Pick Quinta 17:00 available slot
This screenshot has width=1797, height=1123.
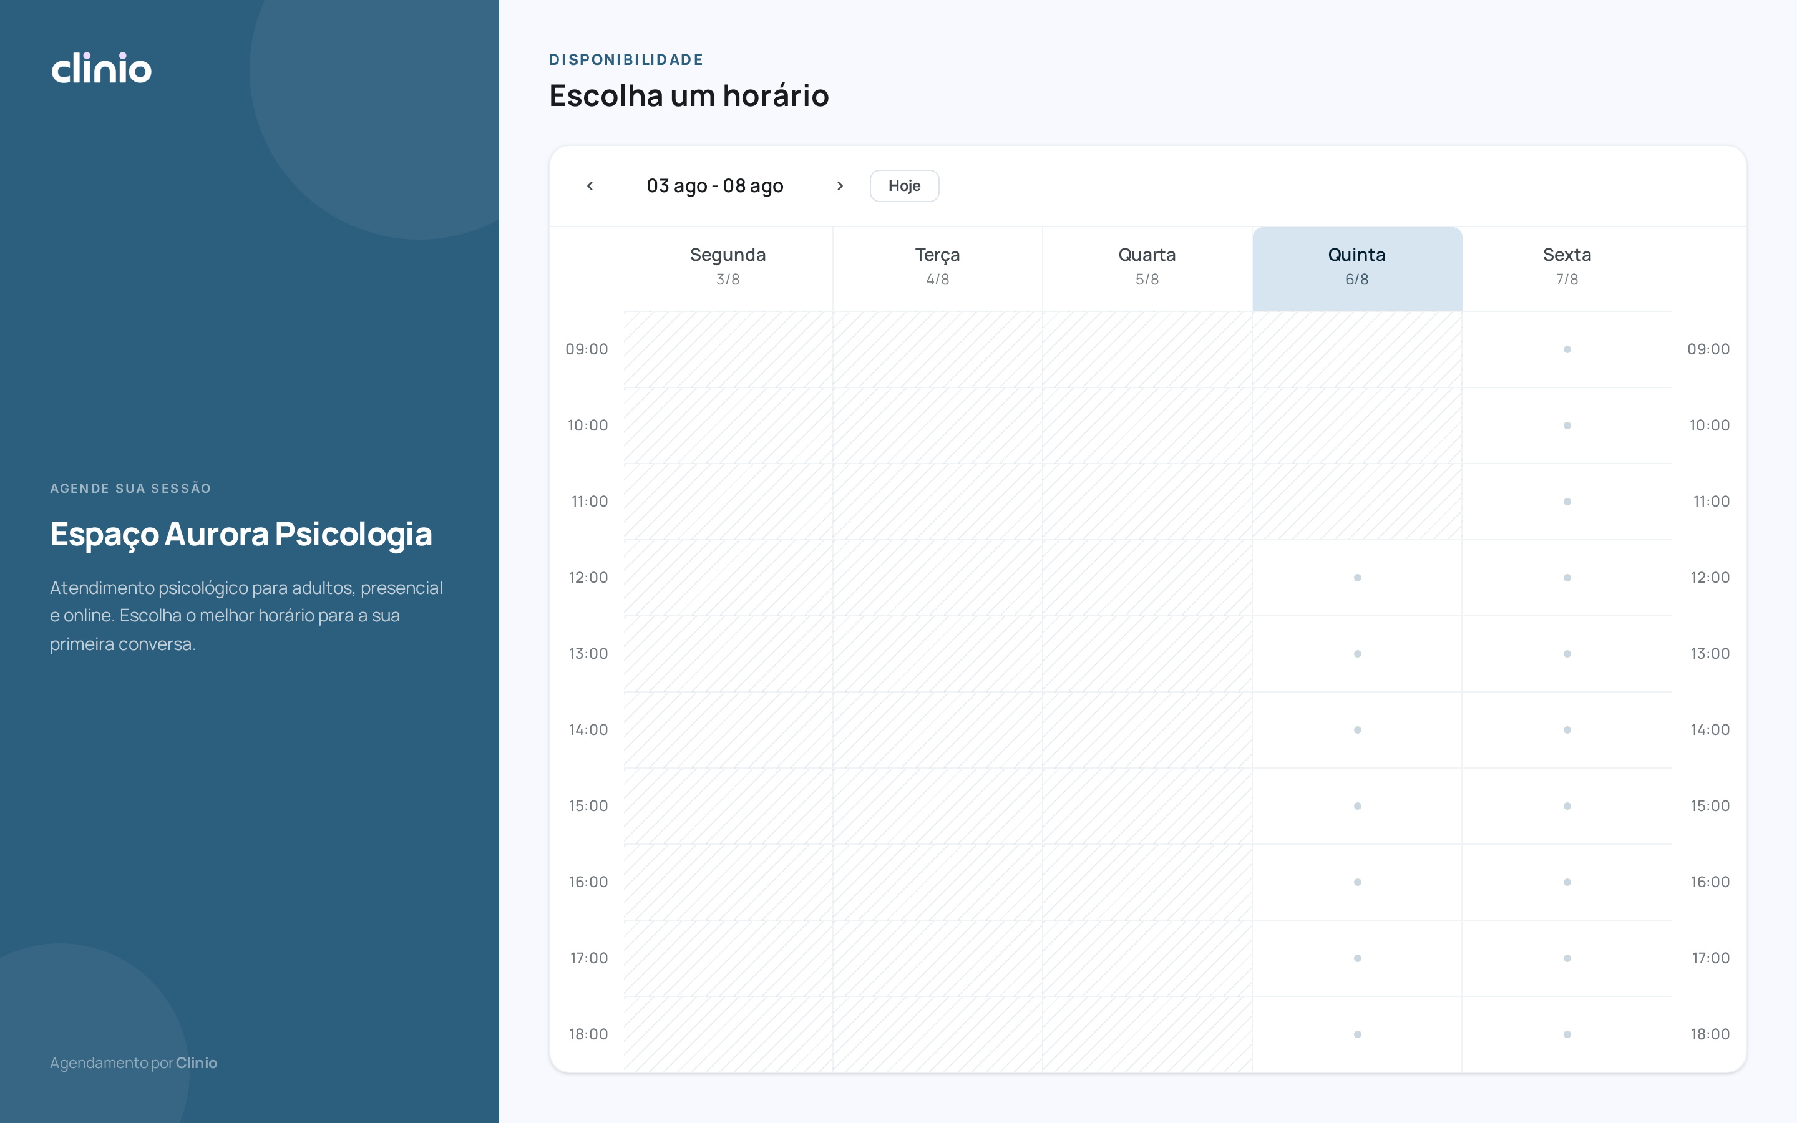click(x=1356, y=958)
